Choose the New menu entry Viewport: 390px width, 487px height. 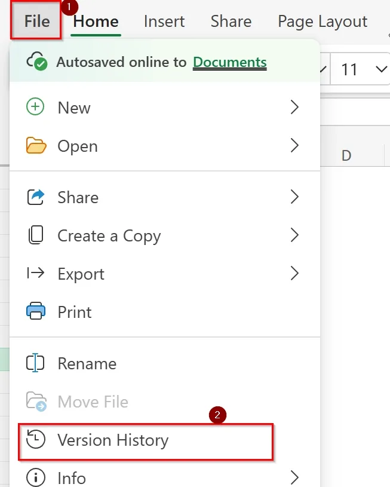pos(165,108)
